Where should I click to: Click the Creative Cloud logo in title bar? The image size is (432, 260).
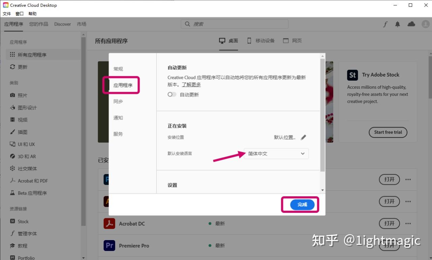click(6, 5)
